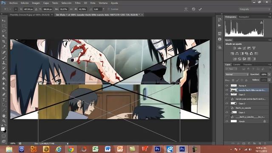Open the Opacidad slider arrow
The image size is (272, 153).
[269, 74]
